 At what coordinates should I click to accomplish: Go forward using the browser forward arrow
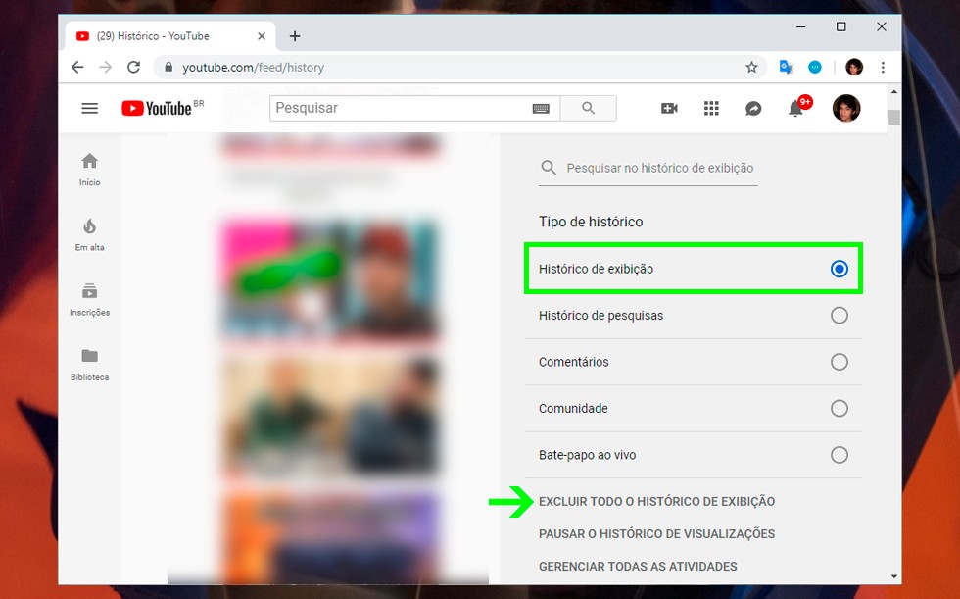(106, 67)
